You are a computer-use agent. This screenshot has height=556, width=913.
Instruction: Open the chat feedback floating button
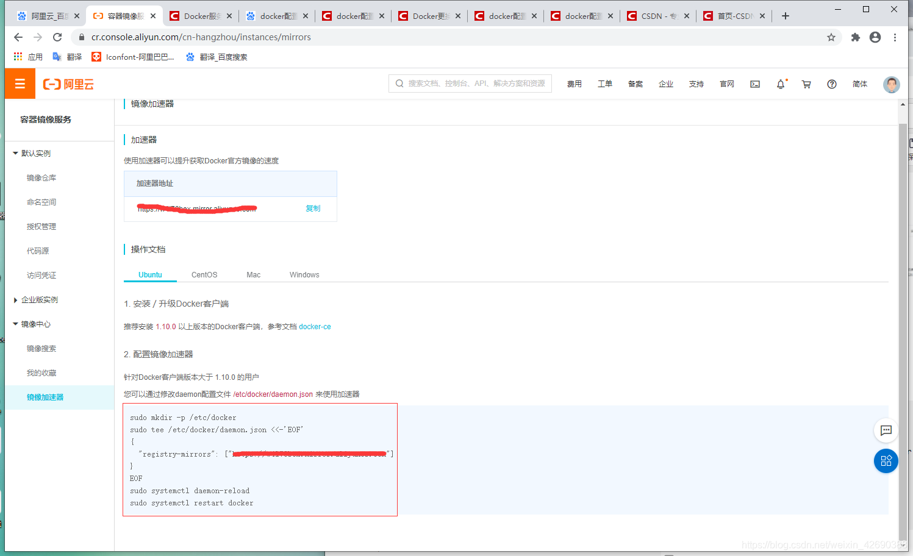pyautogui.click(x=886, y=430)
